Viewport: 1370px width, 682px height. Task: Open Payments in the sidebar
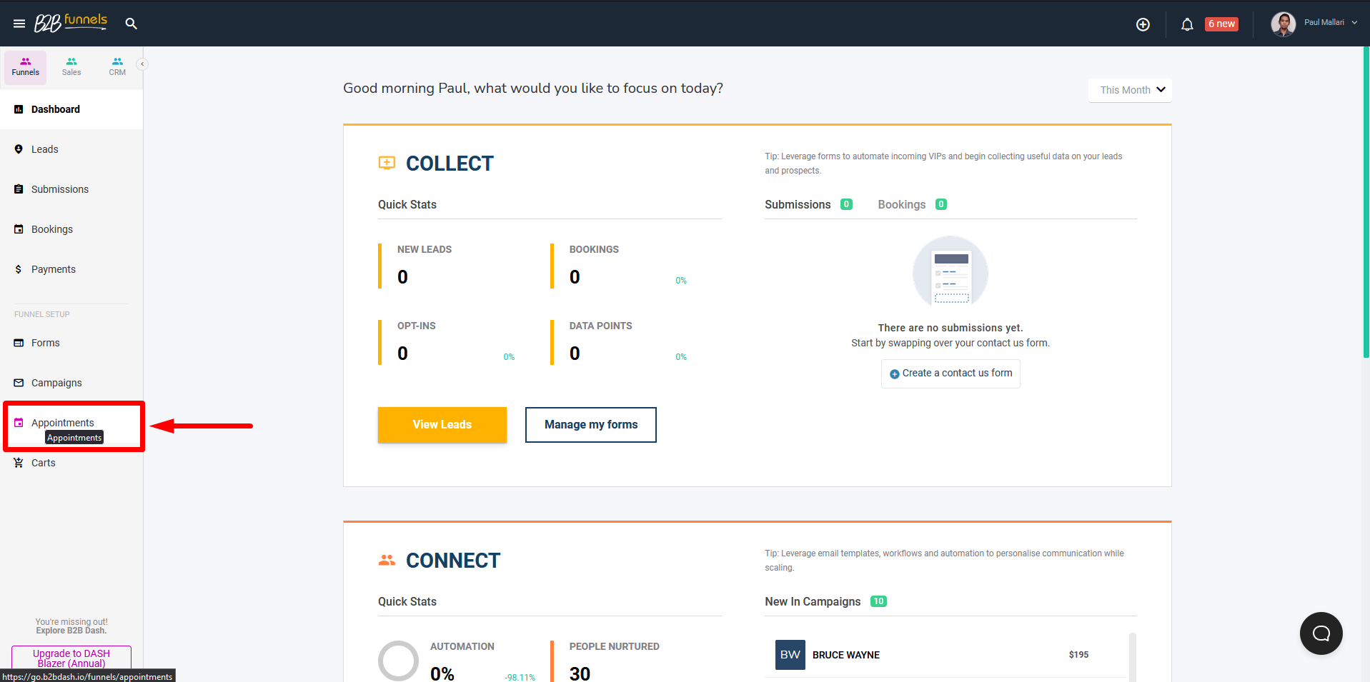(x=71, y=269)
